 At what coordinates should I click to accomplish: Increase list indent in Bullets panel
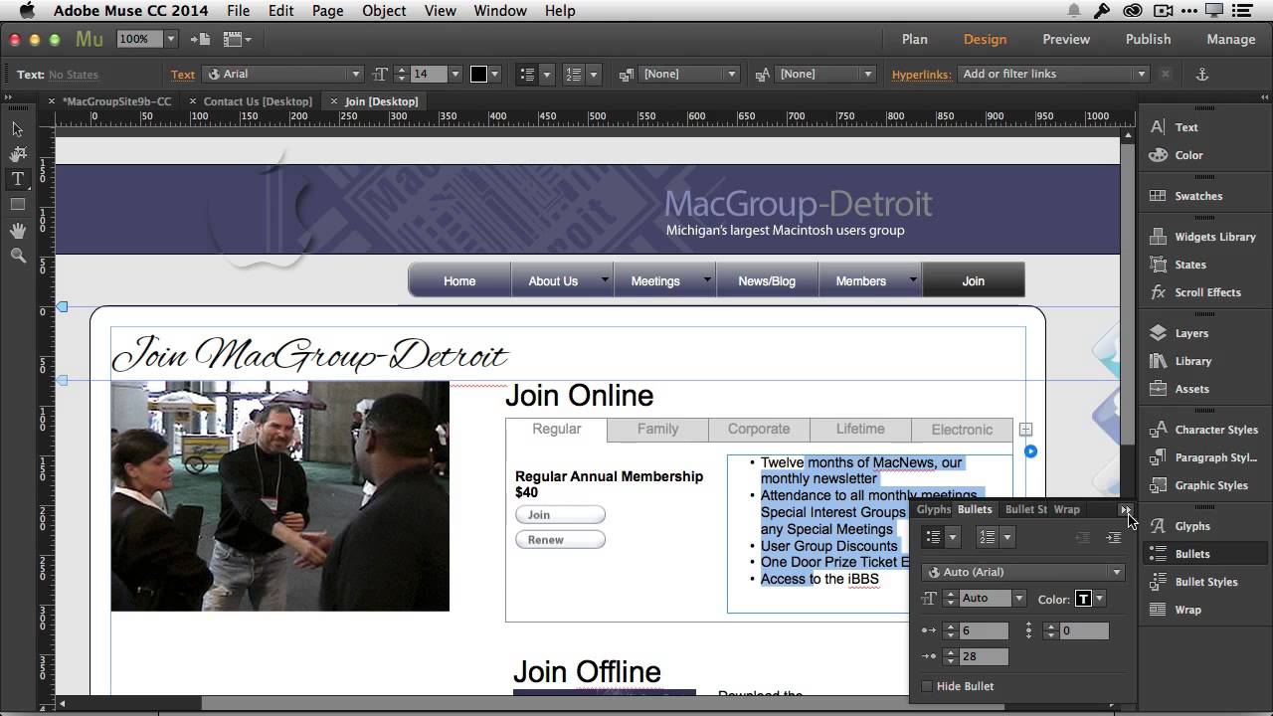point(1114,537)
